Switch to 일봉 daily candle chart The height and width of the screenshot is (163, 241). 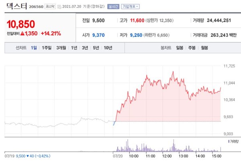[179, 48]
